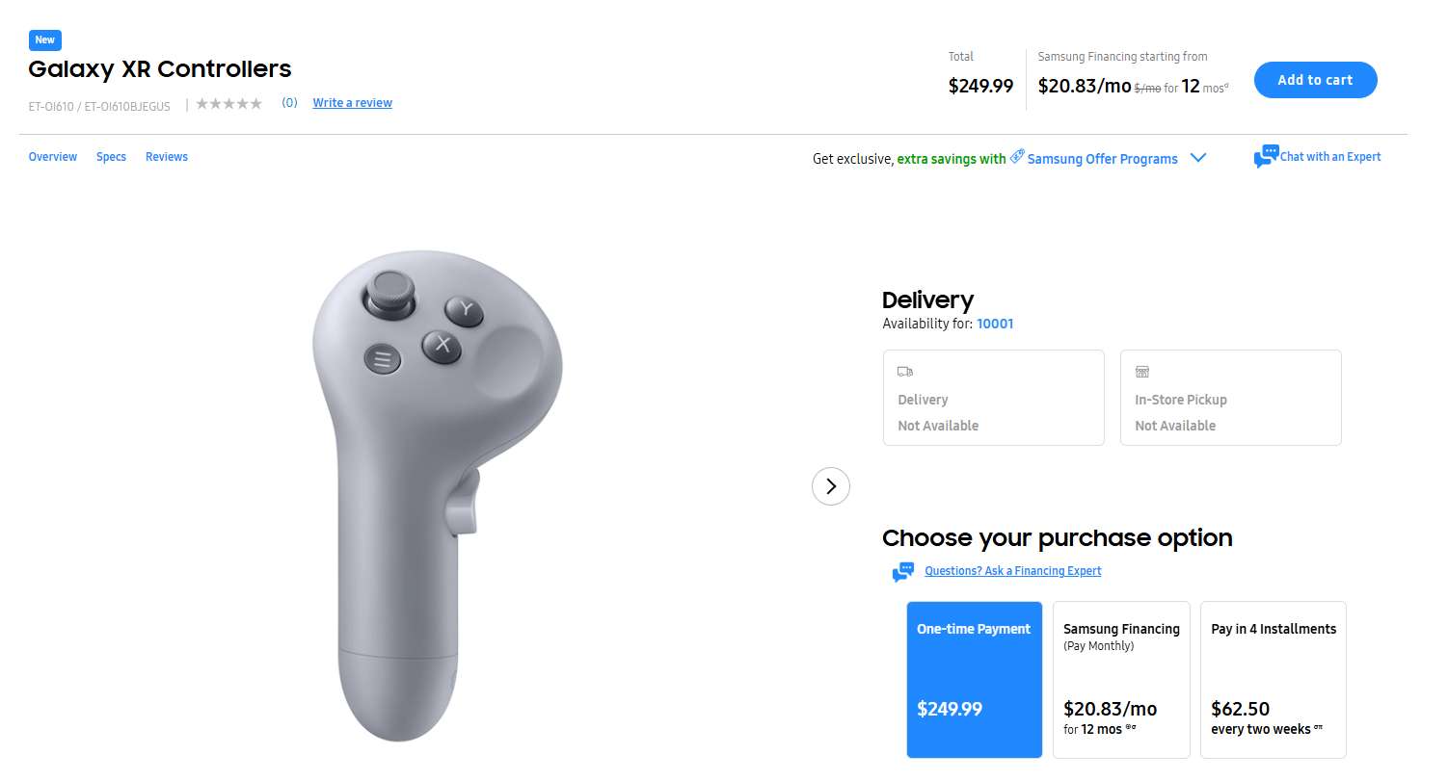
Task: Click the star rating icons
Action: (x=228, y=104)
